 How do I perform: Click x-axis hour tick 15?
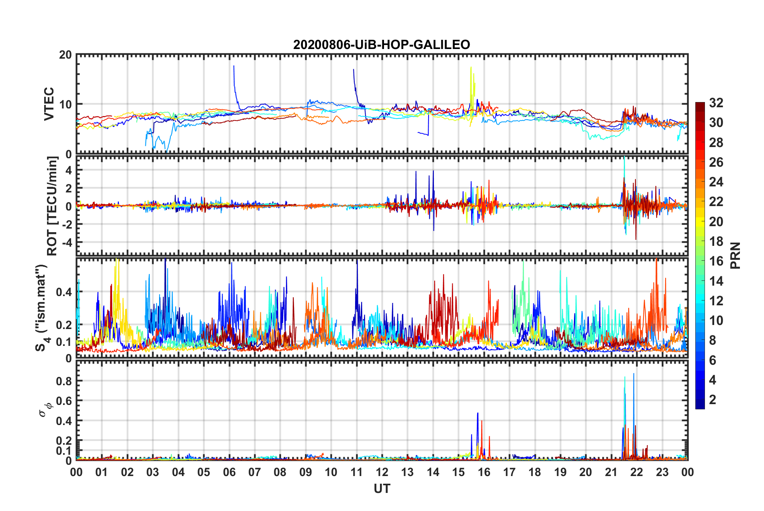pos(458,472)
